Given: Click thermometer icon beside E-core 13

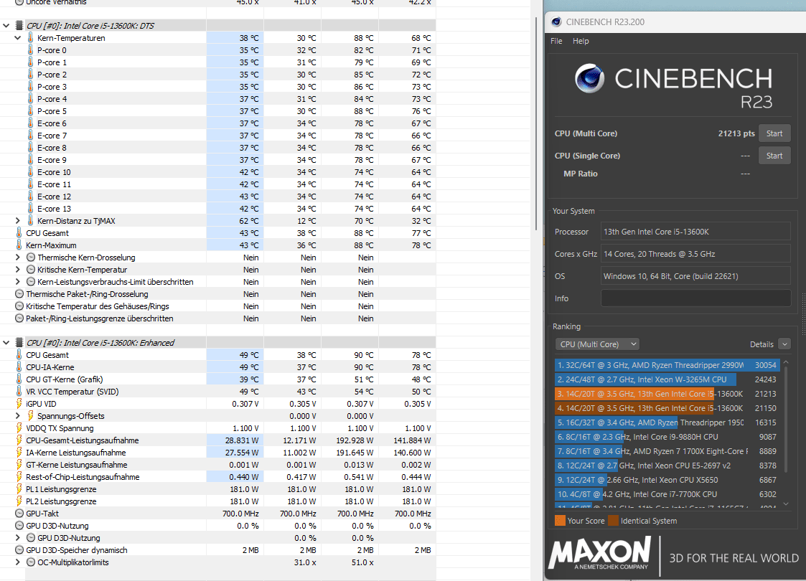Looking at the screenshot, I should tap(30, 209).
